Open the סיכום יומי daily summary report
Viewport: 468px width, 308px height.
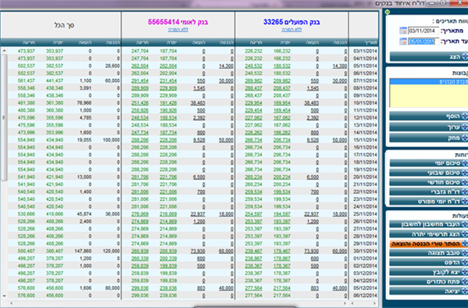(x=429, y=163)
